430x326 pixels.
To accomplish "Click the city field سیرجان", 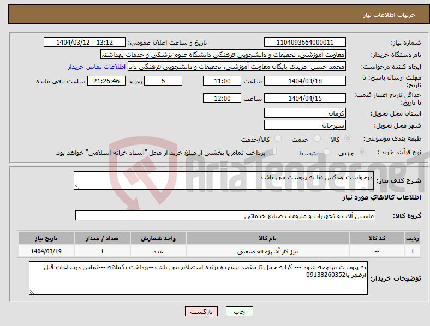I will [x=304, y=125].
